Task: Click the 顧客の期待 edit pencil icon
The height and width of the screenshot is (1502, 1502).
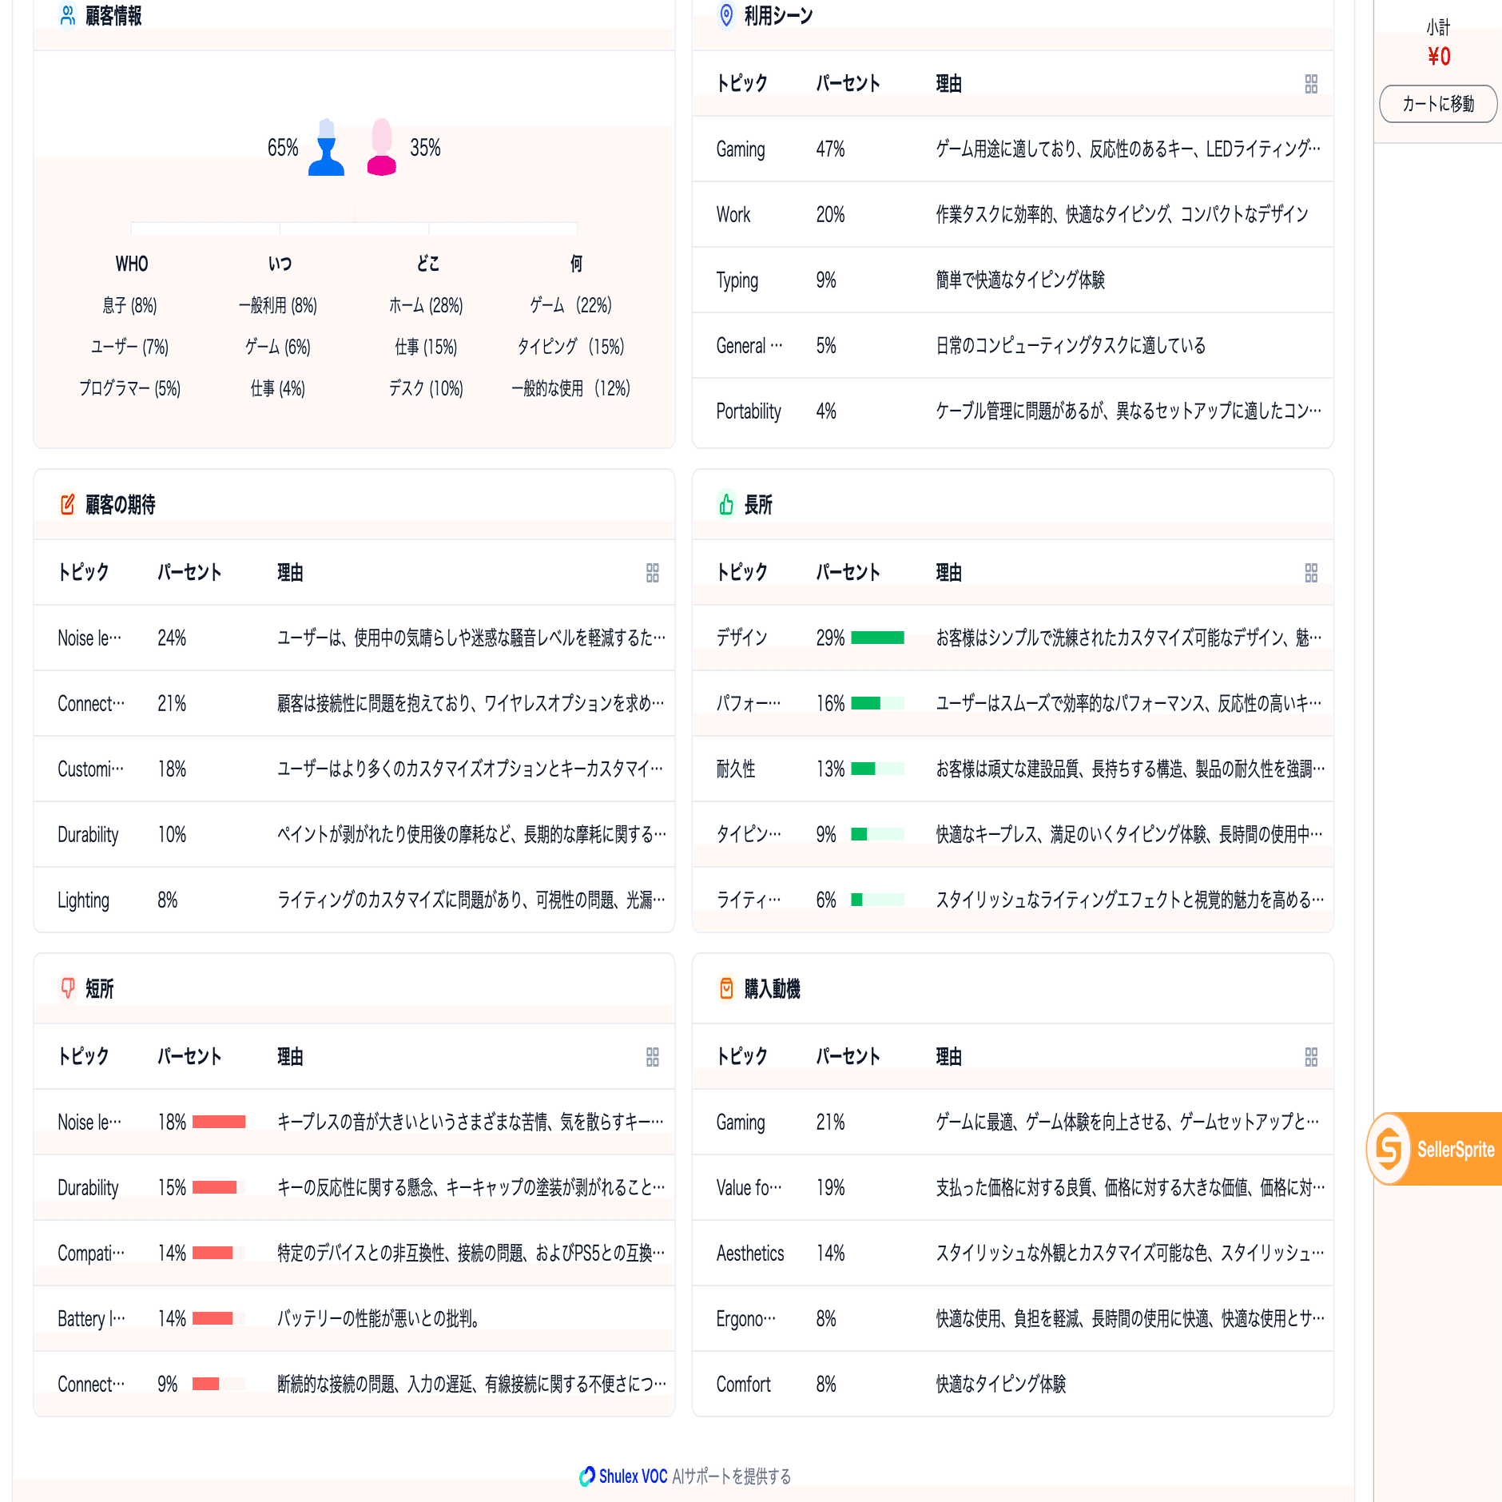Action: point(68,504)
